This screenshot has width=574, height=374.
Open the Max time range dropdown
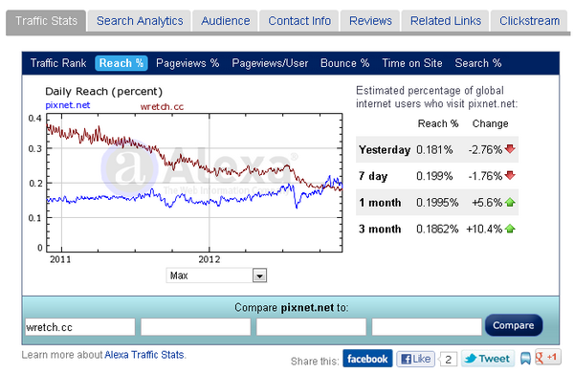click(x=216, y=275)
